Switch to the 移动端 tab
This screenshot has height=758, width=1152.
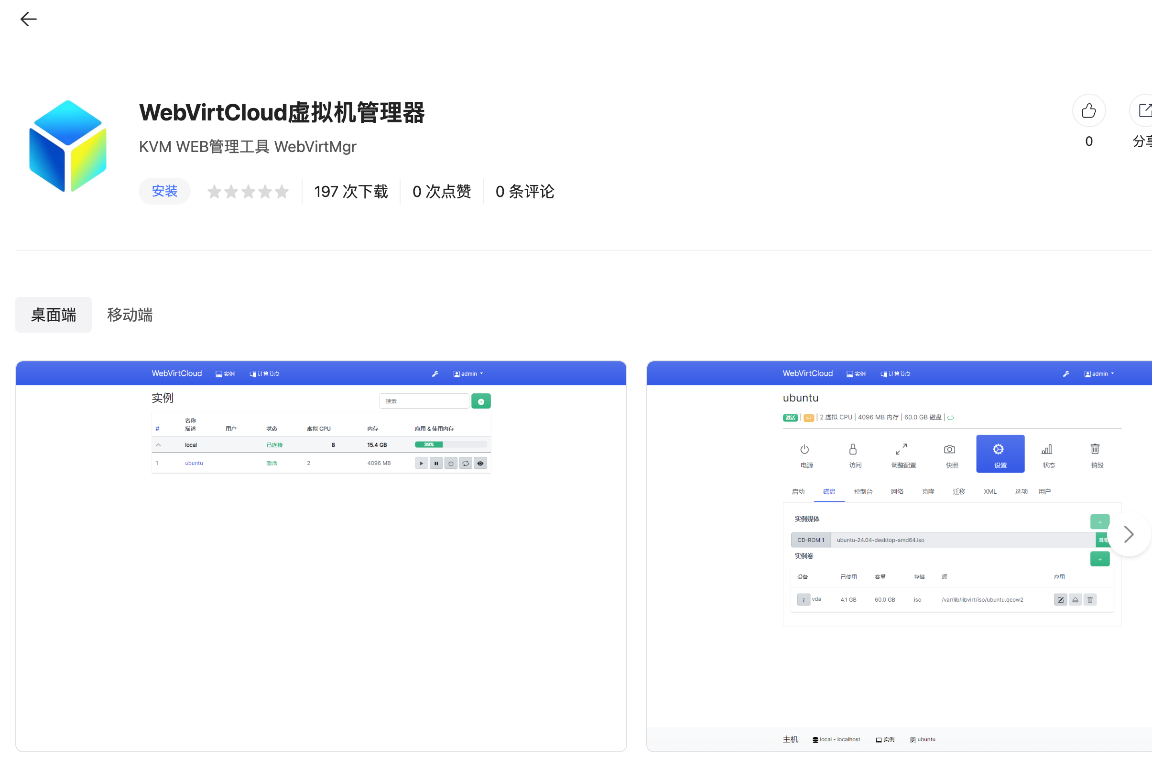pos(130,314)
